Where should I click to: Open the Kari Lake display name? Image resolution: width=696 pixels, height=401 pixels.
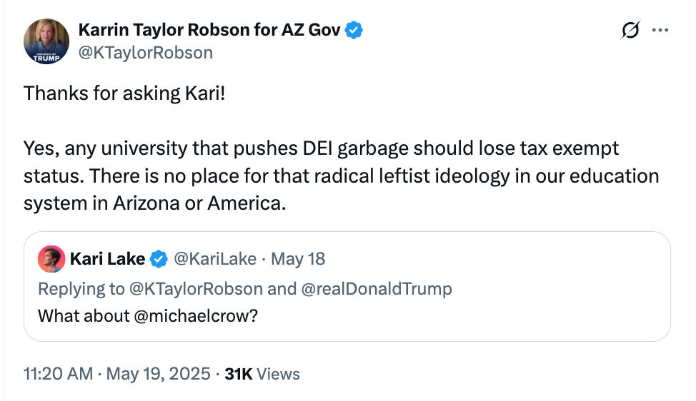click(107, 259)
